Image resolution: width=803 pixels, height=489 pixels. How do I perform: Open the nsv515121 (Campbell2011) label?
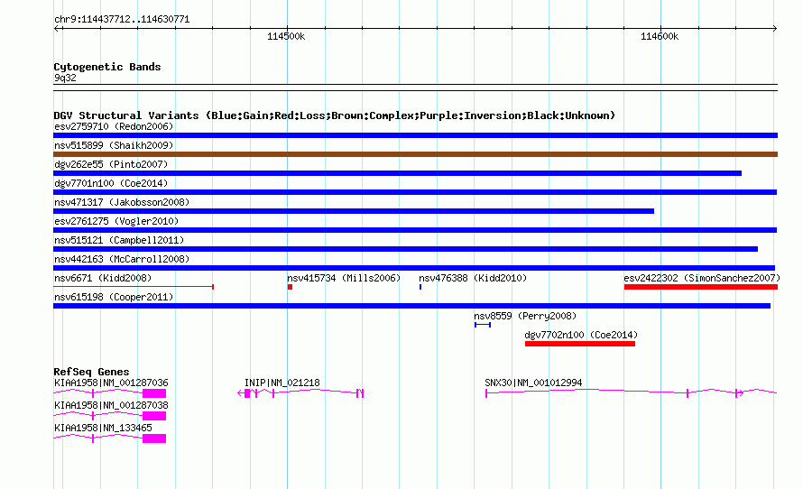[119, 240]
